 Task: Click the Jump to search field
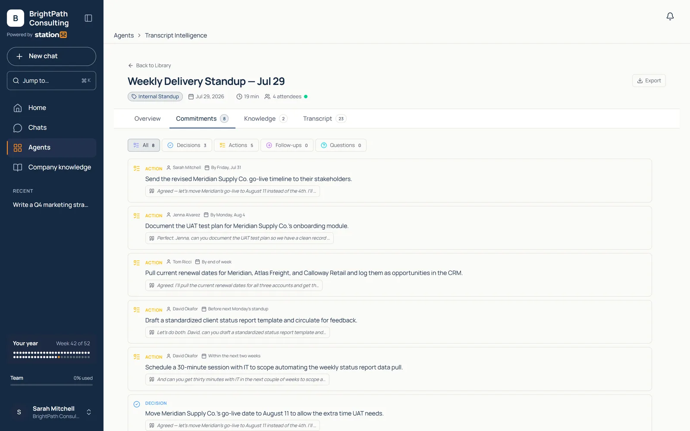pos(51,81)
